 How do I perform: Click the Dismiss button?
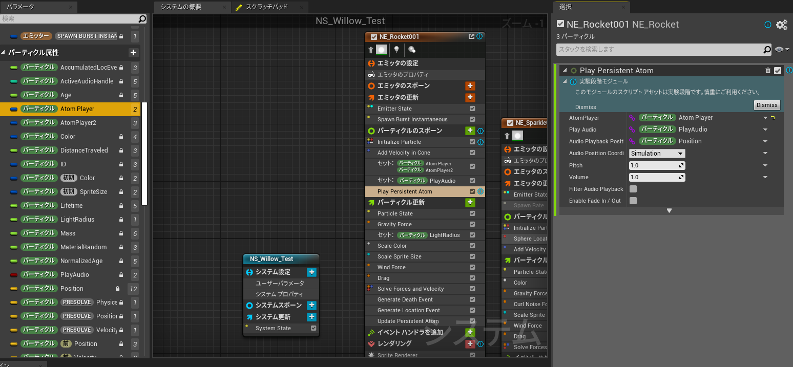(x=766, y=105)
